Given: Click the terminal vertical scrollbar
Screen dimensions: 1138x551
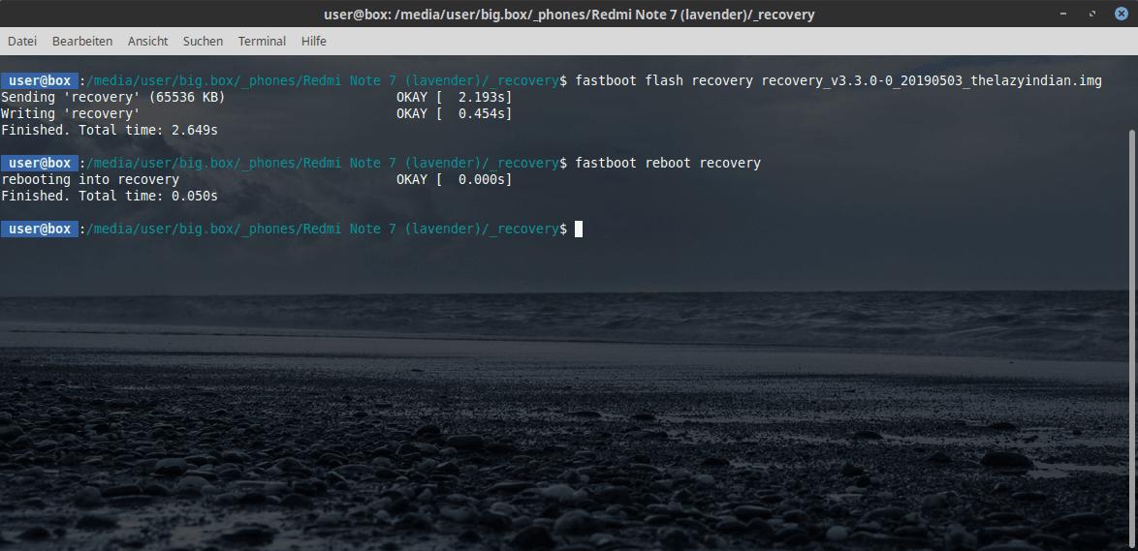Looking at the screenshot, I should (1134, 337).
